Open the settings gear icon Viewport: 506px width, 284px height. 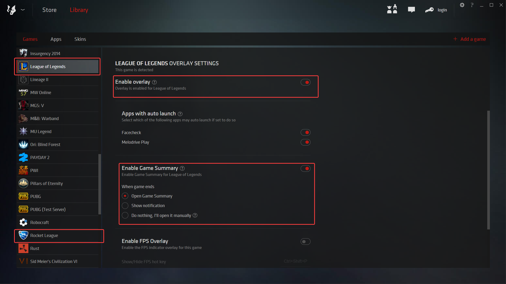click(x=462, y=5)
